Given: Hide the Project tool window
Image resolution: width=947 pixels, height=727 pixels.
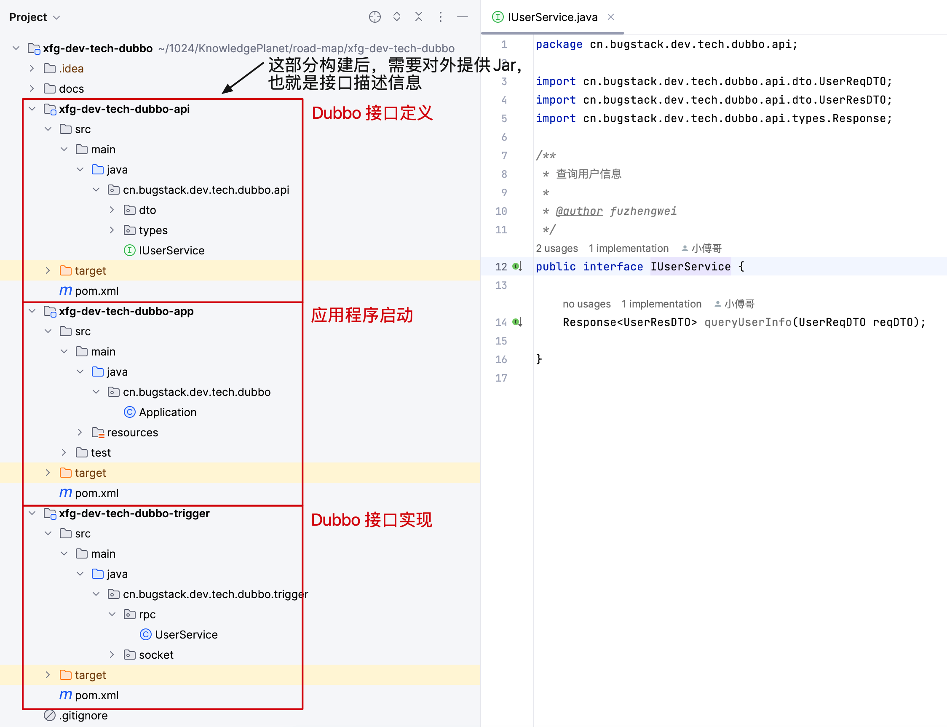Looking at the screenshot, I should [463, 17].
